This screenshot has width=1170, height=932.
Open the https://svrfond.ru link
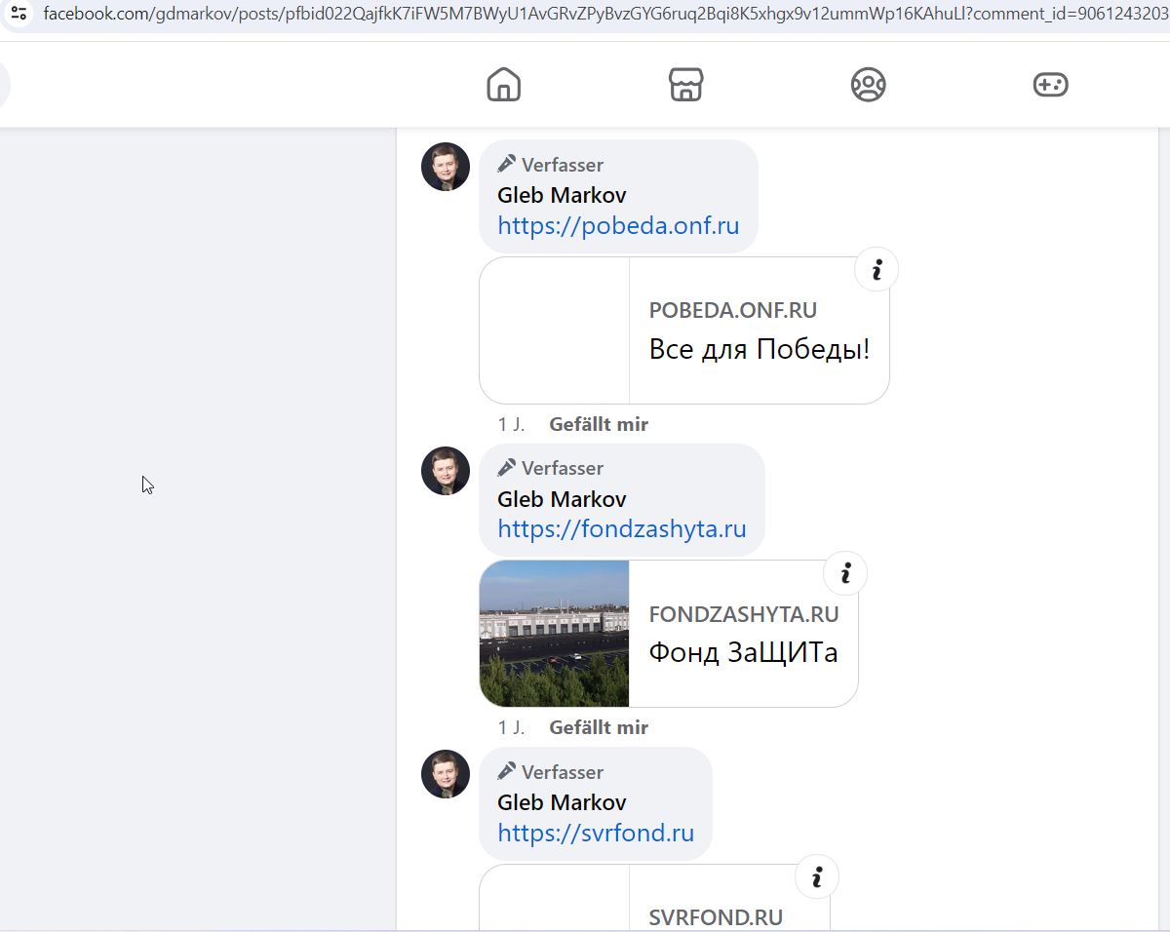[x=596, y=834]
